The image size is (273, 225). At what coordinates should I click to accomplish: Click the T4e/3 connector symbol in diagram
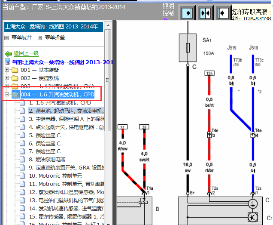click(x=209, y=135)
